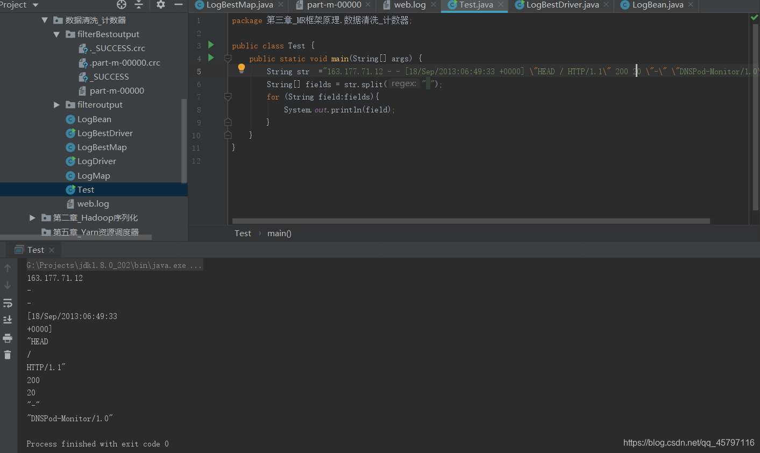Open the Project view dropdown
The height and width of the screenshot is (453, 760).
pyautogui.click(x=35, y=5)
